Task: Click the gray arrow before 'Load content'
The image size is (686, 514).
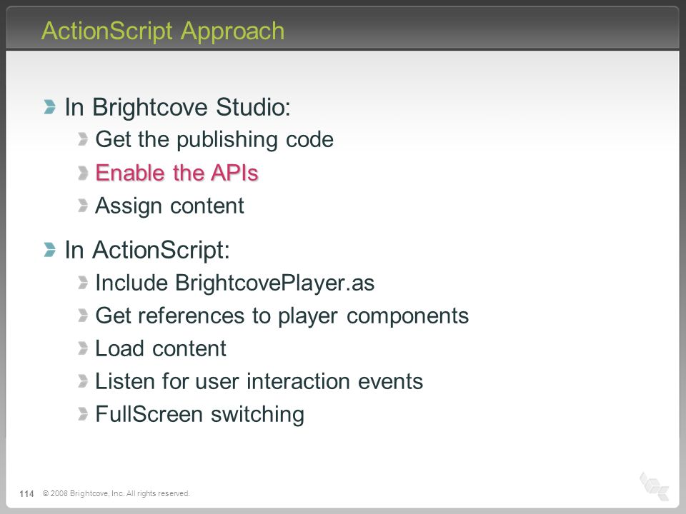Action: (x=83, y=348)
